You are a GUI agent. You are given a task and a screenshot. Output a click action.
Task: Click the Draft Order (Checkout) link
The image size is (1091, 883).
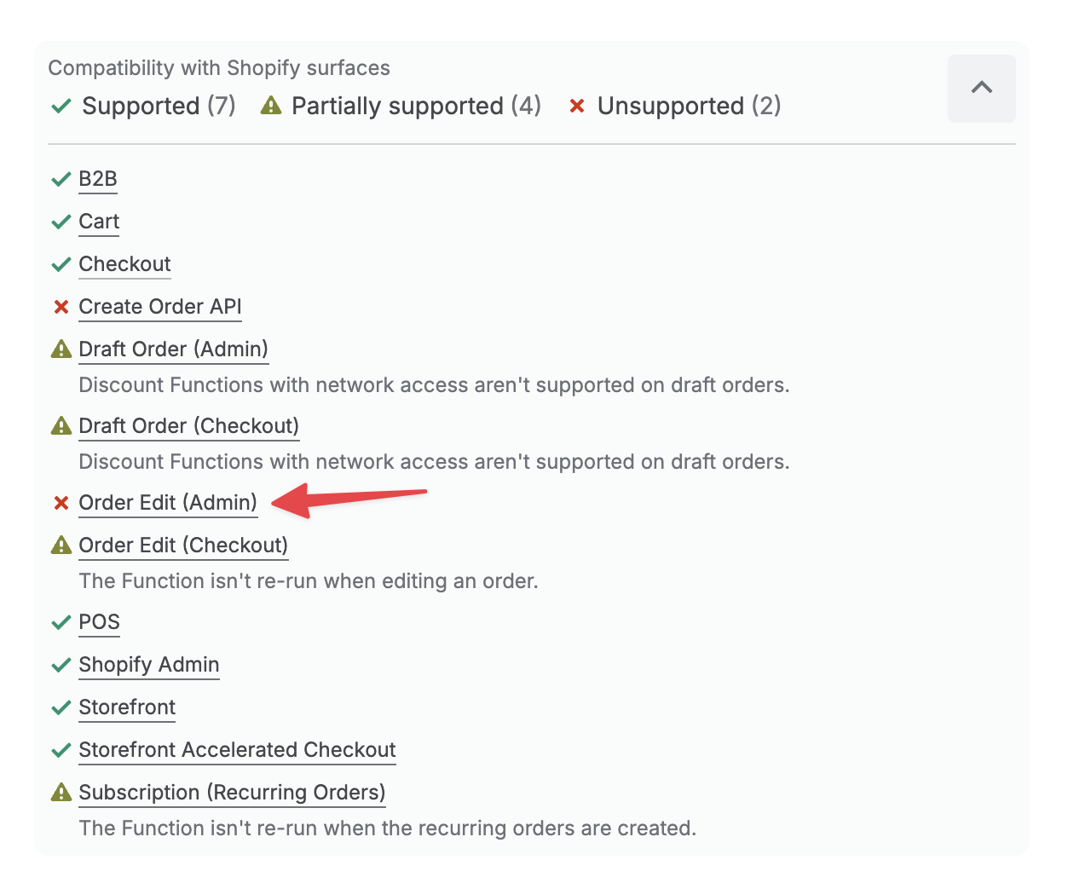188,426
